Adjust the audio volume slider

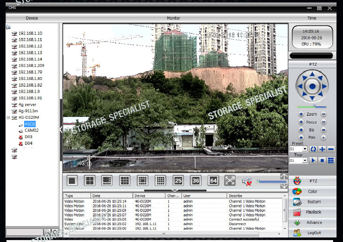click(272, 181)
